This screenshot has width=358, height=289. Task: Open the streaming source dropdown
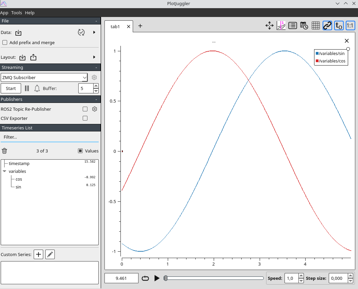44,77
